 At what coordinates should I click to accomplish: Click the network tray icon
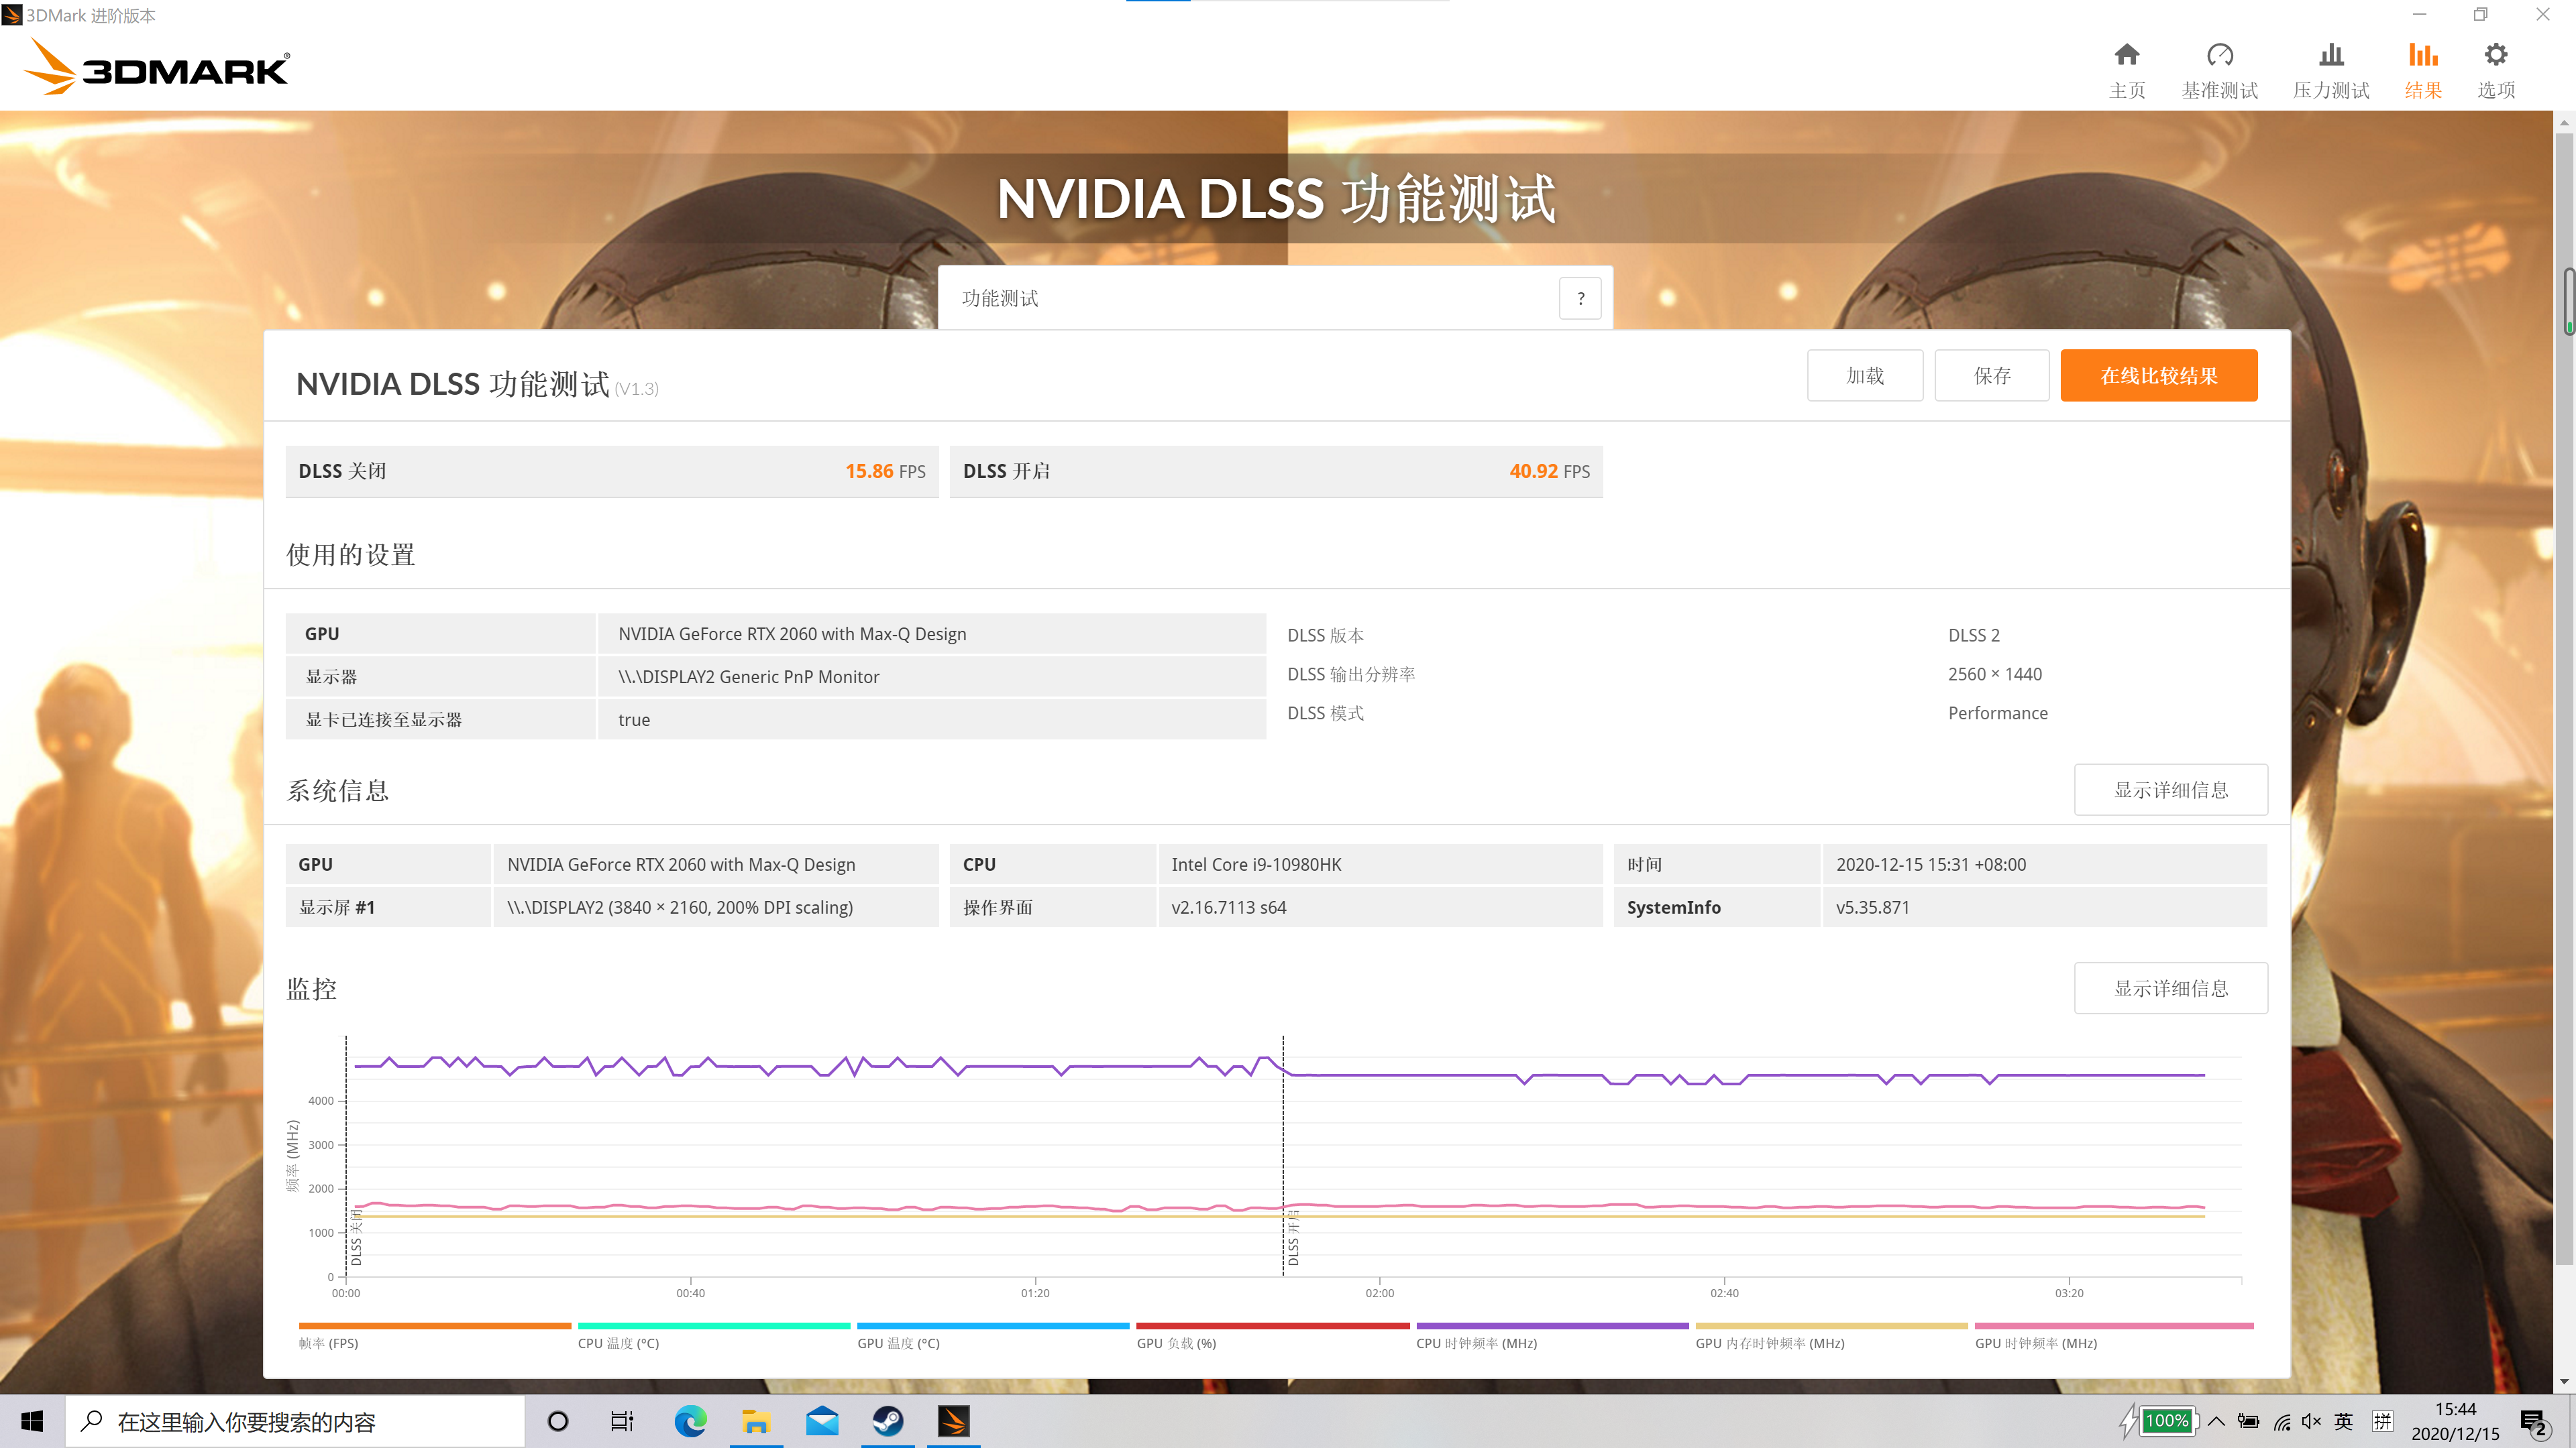pyautogui.click(x=2281, y=1421)
